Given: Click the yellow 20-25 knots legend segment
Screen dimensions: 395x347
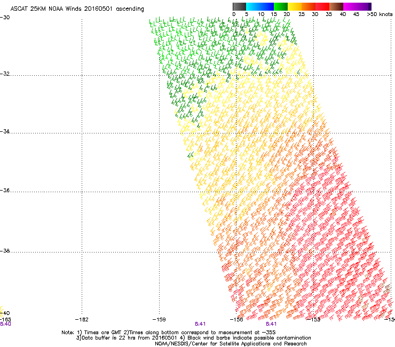Looking at the screenshot, I should coord(295,6).
